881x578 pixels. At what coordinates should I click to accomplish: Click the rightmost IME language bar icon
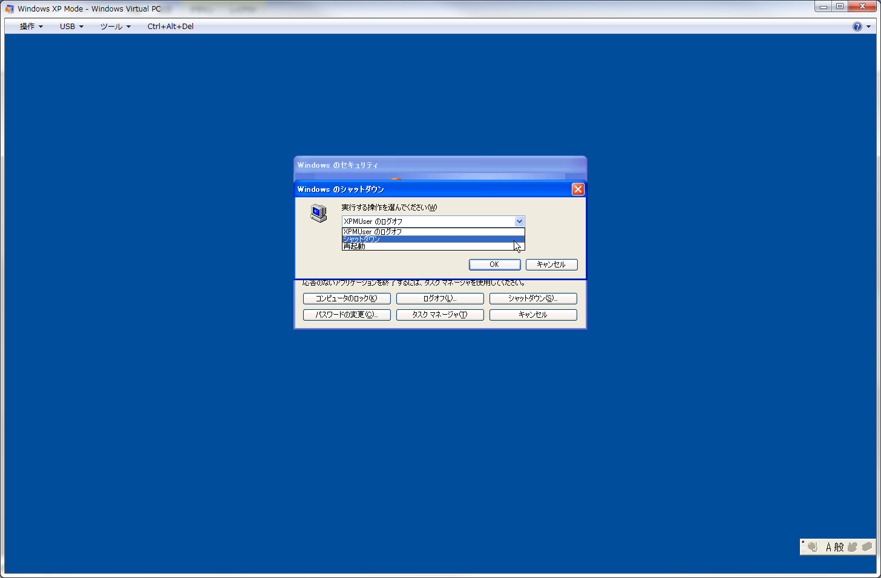[867, 547]
